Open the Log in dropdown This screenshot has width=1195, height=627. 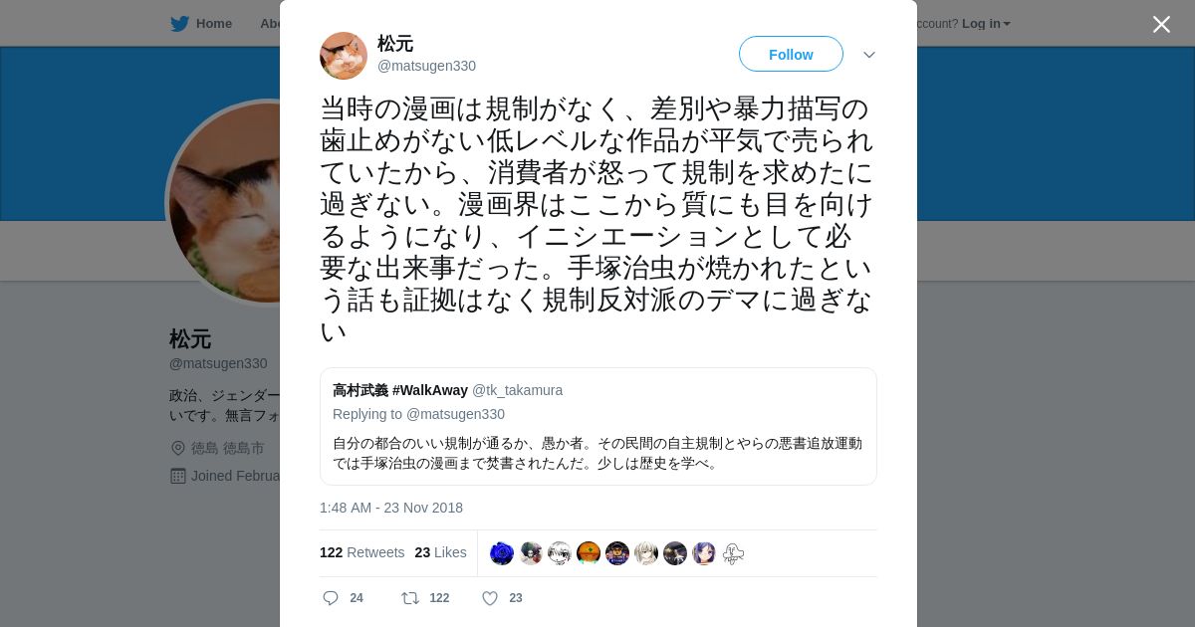[986, 23]
